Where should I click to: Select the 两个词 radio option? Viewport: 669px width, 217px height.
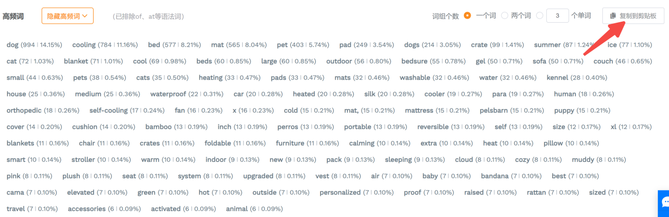[x=505, y=16]
